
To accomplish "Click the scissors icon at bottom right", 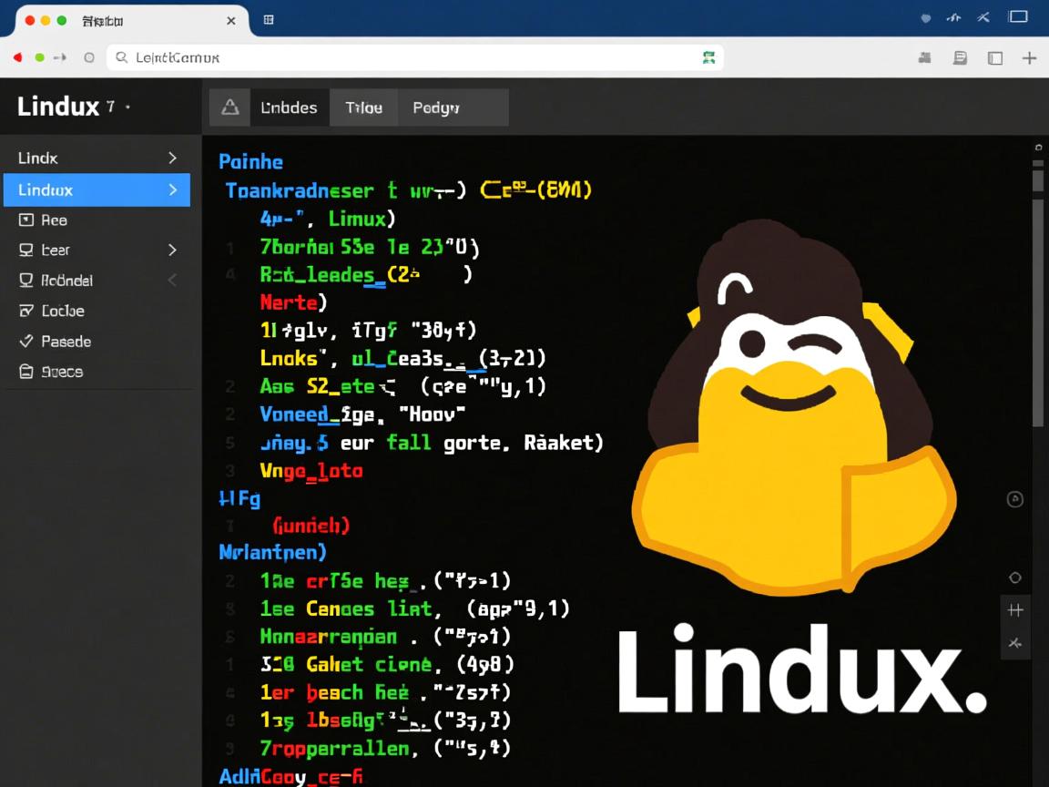I will coord(1015,643).
